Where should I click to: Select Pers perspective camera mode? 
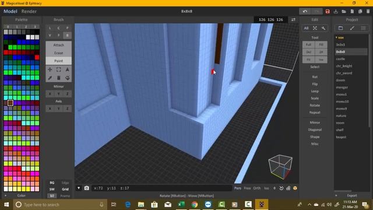(x=237, y=188)
